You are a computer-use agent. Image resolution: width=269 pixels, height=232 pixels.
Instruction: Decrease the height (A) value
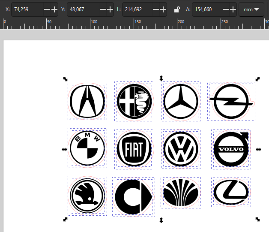225,9
